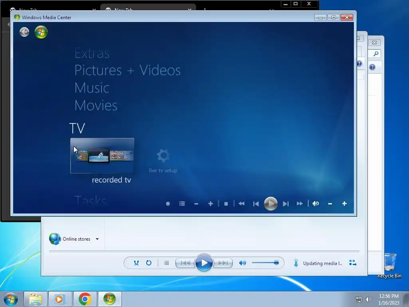This screenshot has width=409, height=307.
Task: Open the system volume tray icon
Action: [x=368, y=299]
